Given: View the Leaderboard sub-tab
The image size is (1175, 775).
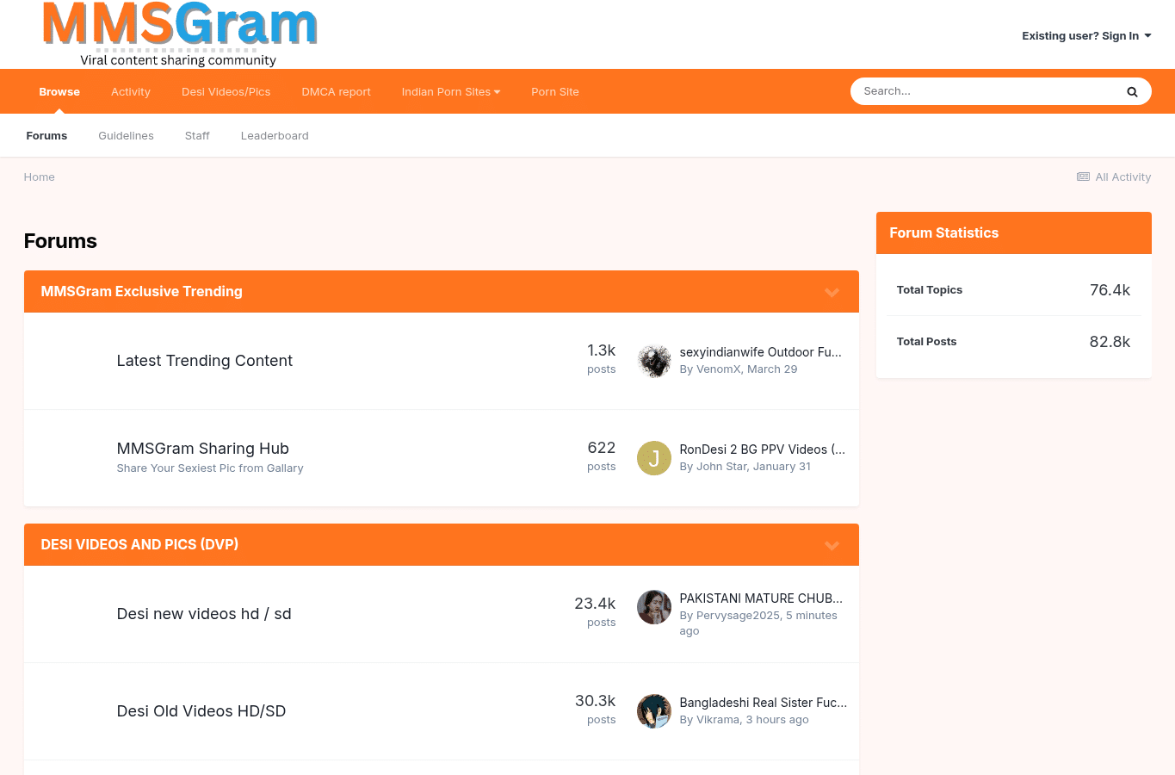Looking at the screenshot, I should (275, 136).
